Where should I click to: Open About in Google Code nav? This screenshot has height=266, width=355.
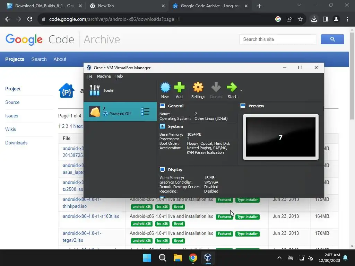pos(60,59)
